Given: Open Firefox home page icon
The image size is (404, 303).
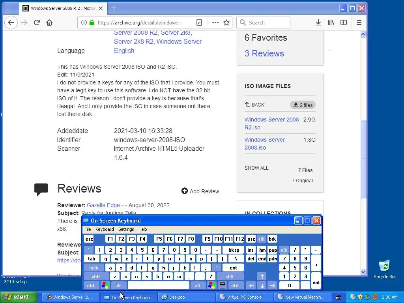Looking at the screenshot, I should pos(49,22).
